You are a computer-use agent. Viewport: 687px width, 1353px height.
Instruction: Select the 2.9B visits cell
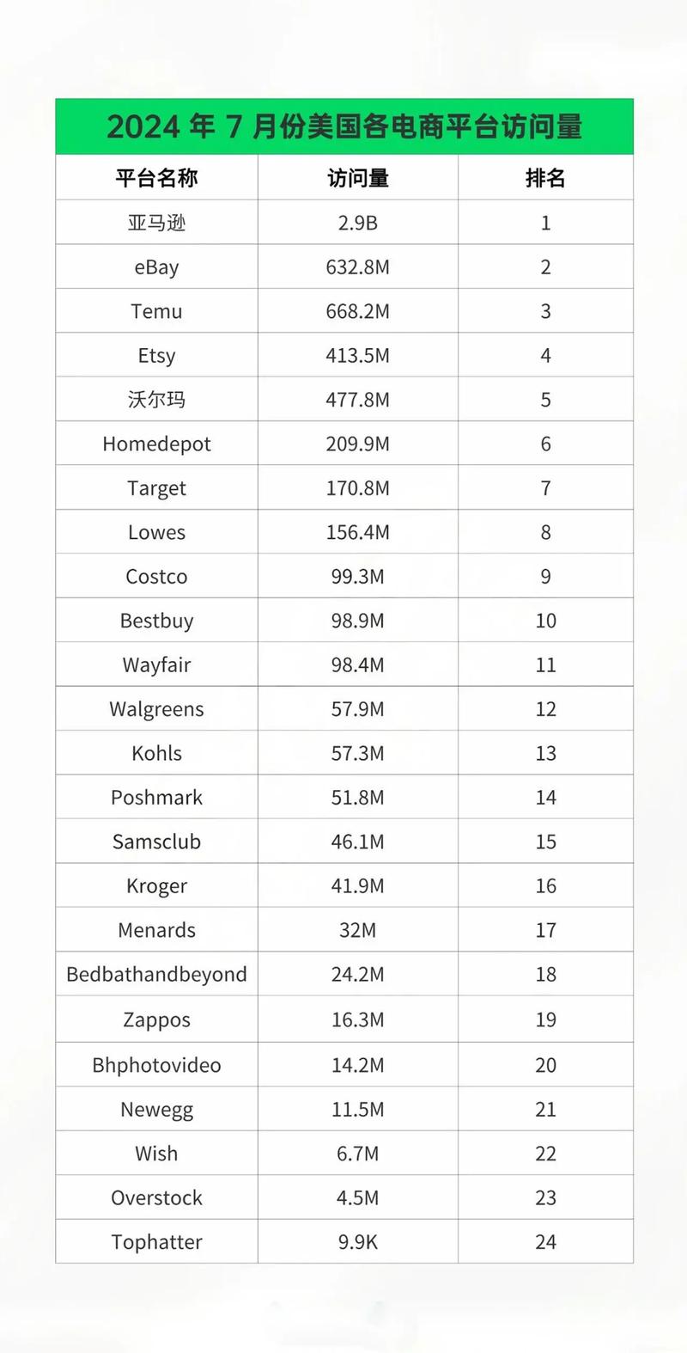[x=357, y=223]
